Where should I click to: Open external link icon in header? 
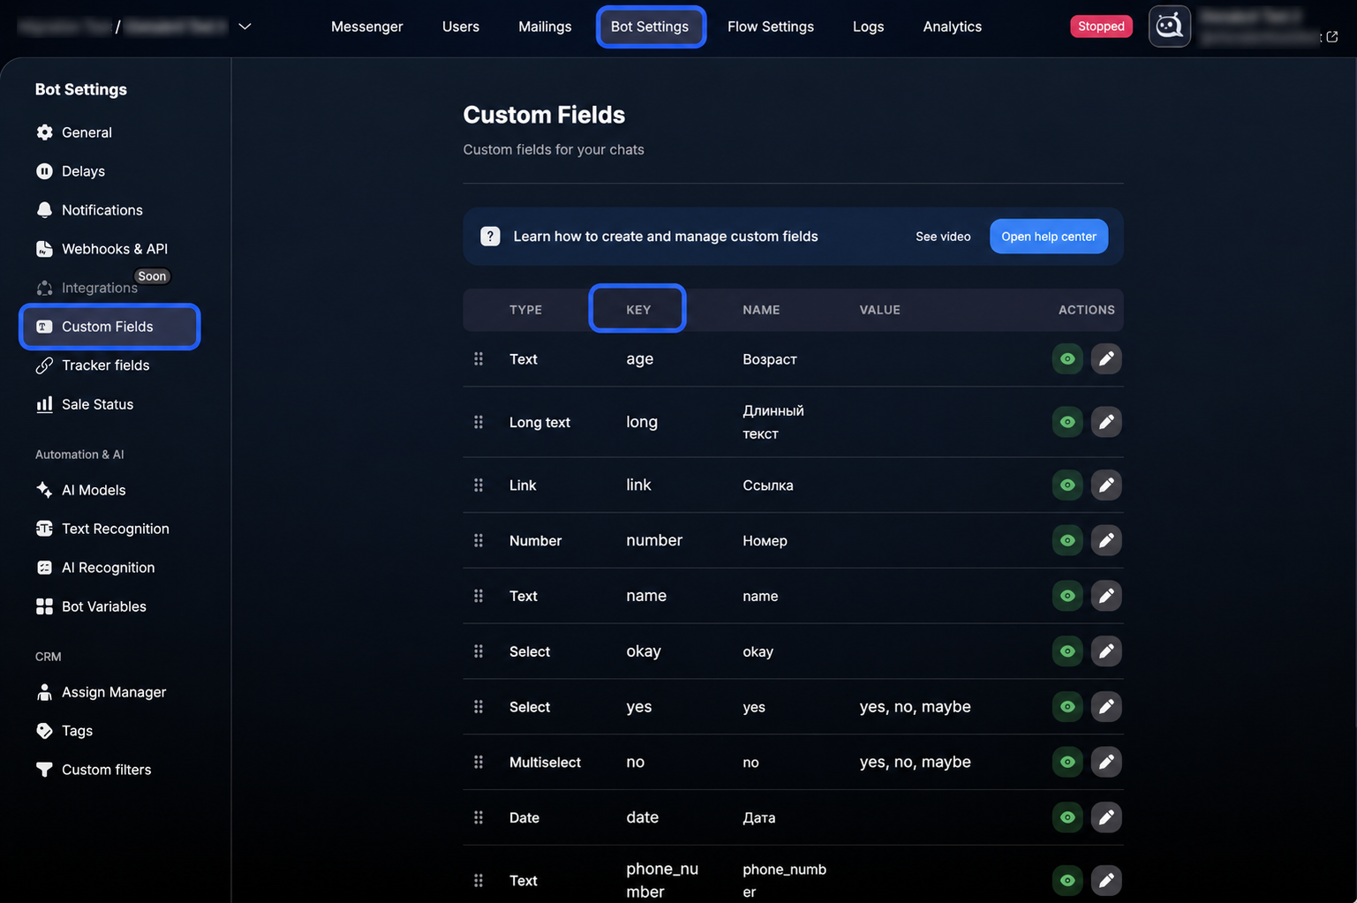click(x=1332, y=37)
